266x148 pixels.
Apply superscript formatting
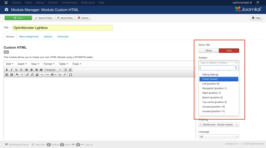[x=65, y=75]
